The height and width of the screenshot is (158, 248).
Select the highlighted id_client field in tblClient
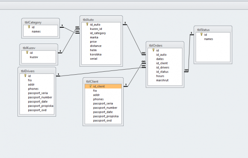click(x=103, y=86)
